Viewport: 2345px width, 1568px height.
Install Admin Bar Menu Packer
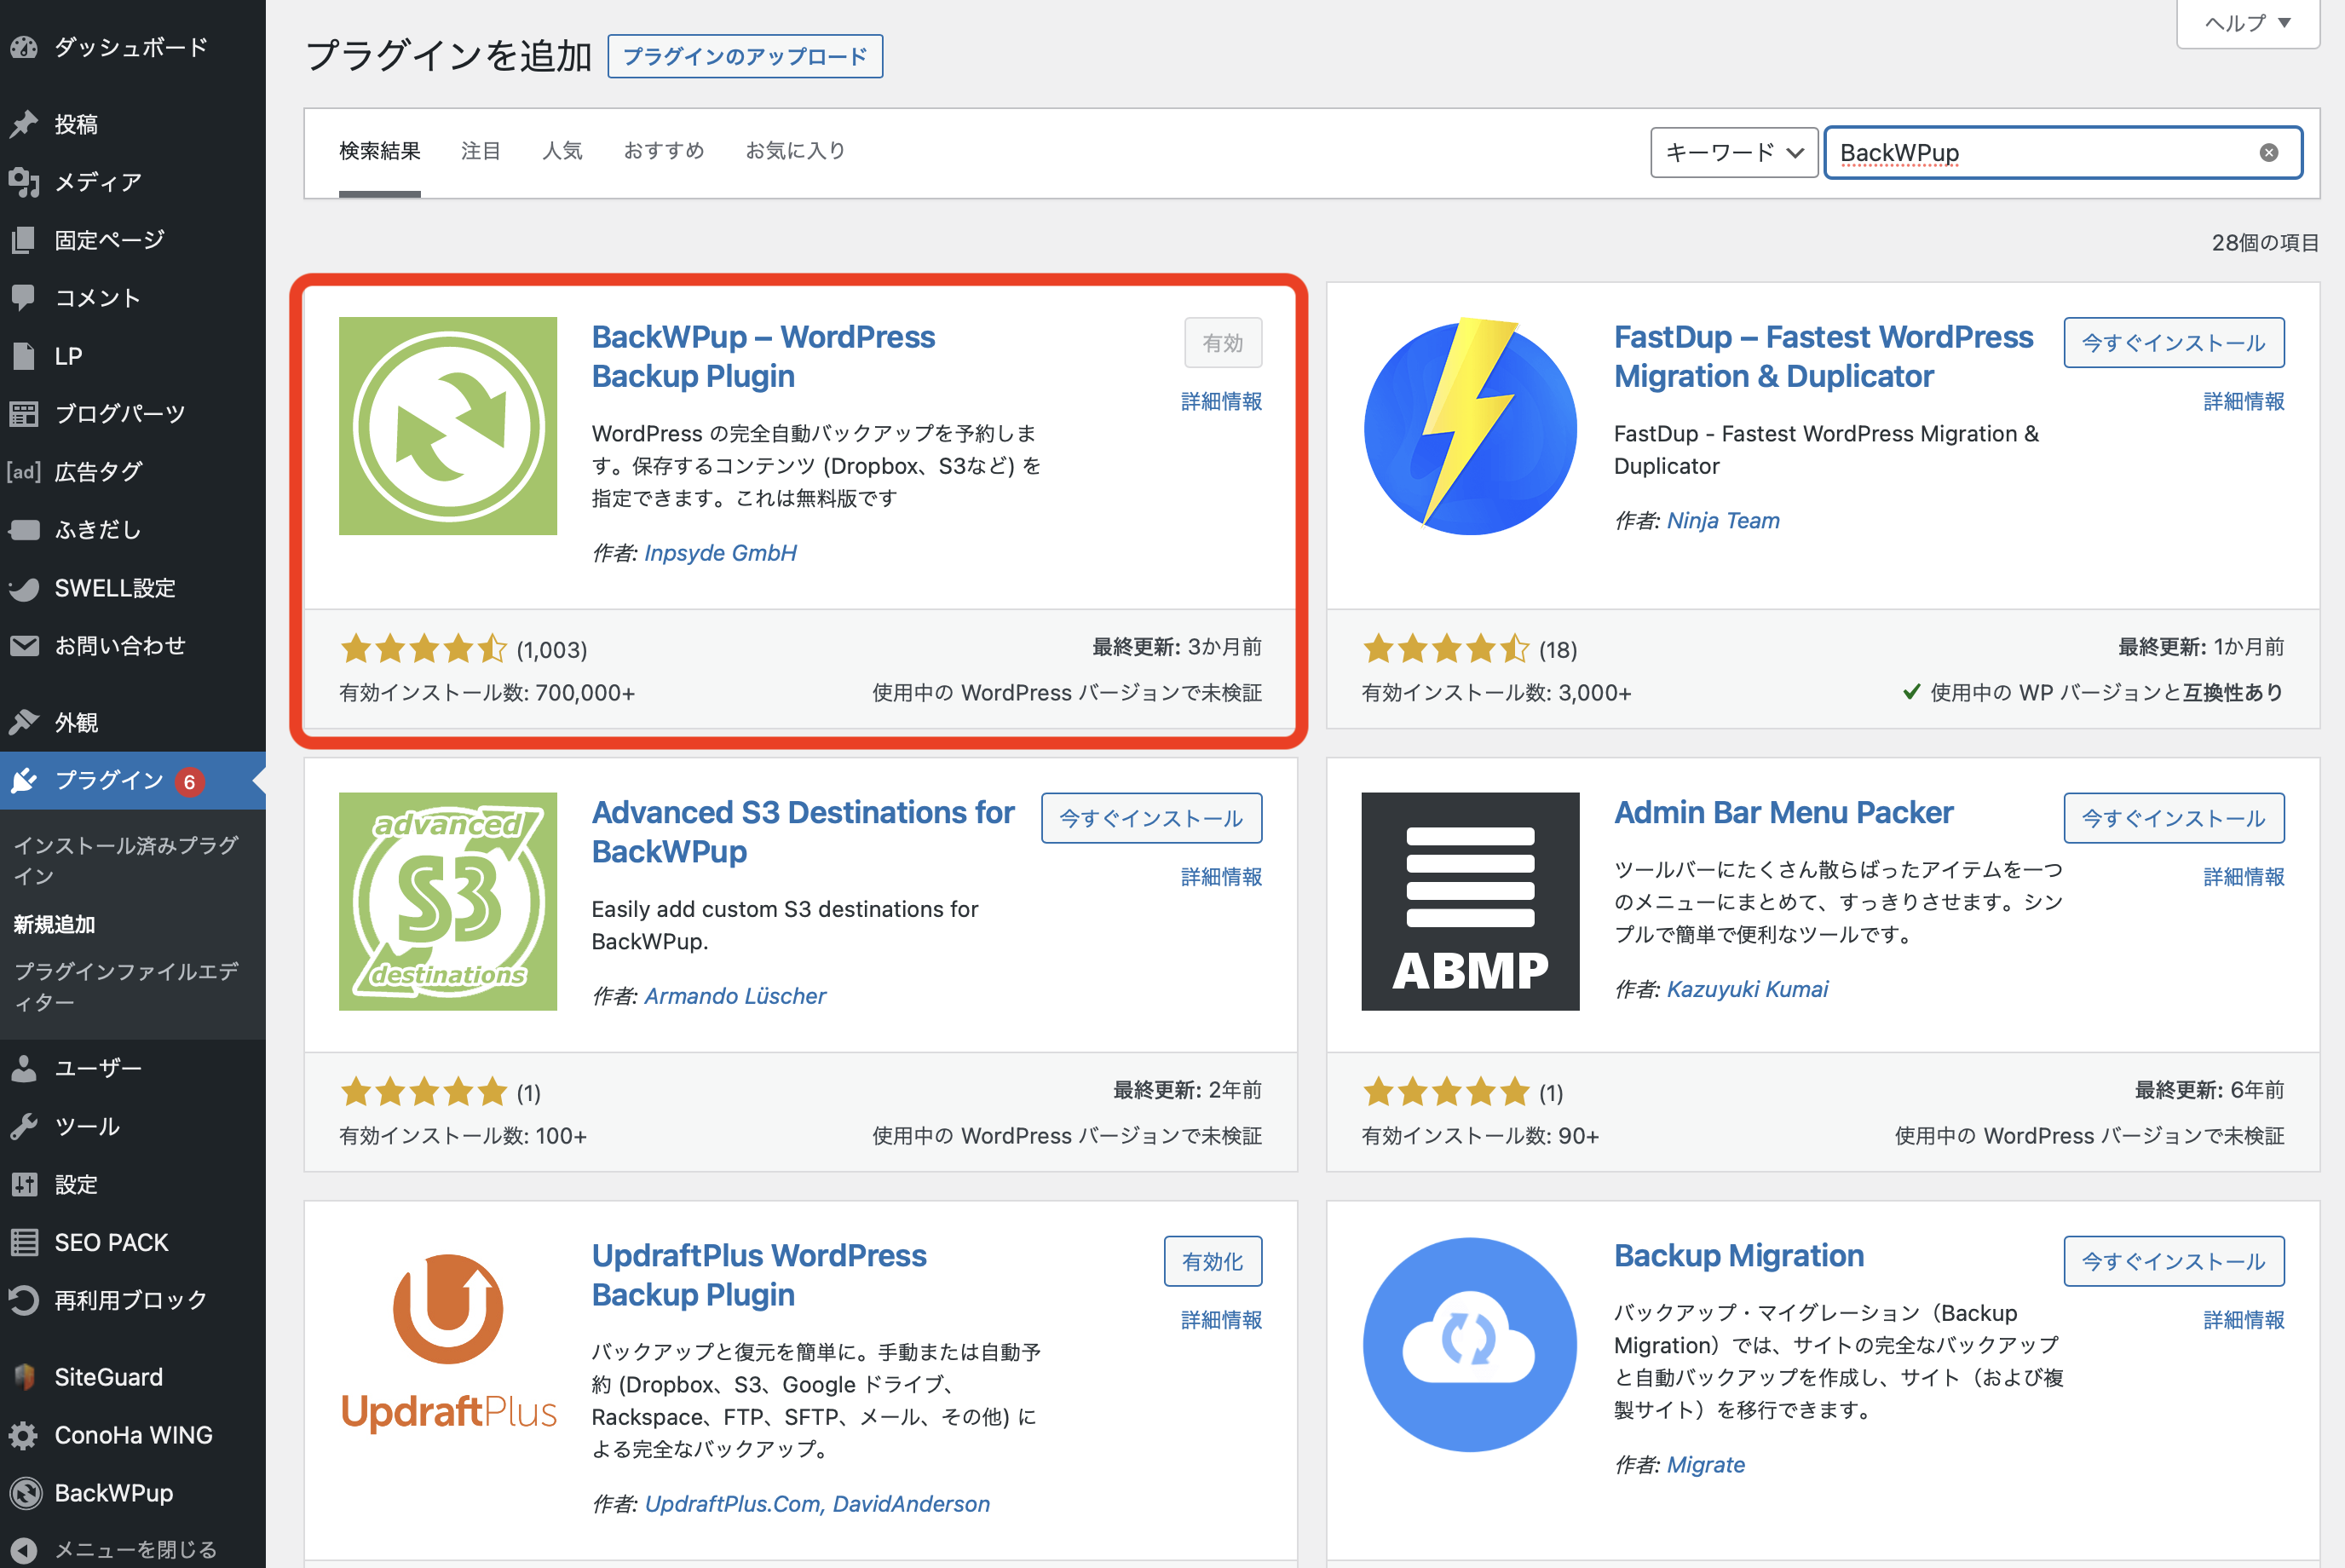coord(2174,818)
